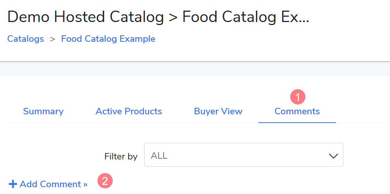Click the light gray band below the header
The width and height of the screenshot is (390, 194).
(x=195, y=69)
